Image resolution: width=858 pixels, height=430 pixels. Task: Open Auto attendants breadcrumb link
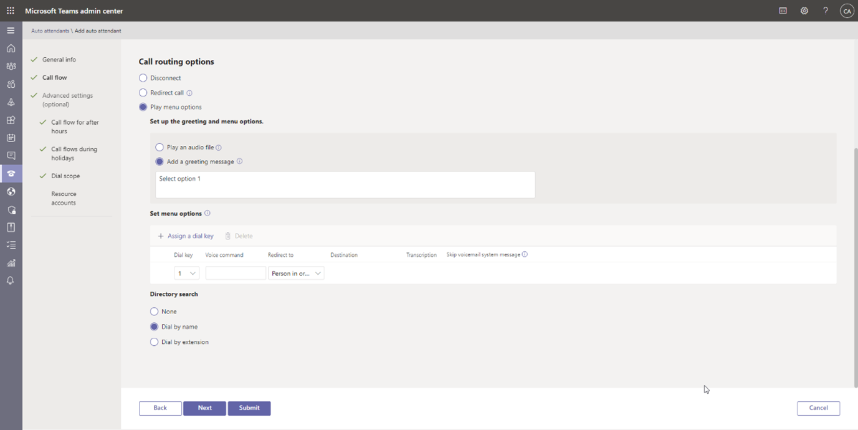click(x=50, y=31)
